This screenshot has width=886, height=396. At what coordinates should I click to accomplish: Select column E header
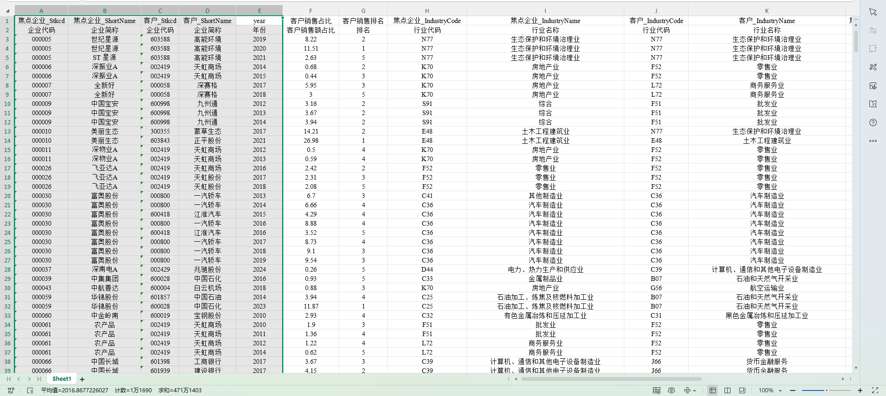tap(259, 11)
